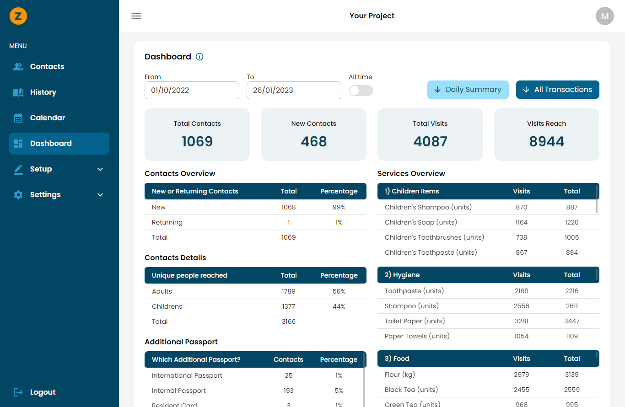Select the Setup pencil icon

tap(18, 169)
